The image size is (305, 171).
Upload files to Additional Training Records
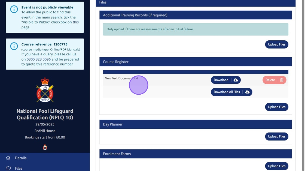point(277,44)
